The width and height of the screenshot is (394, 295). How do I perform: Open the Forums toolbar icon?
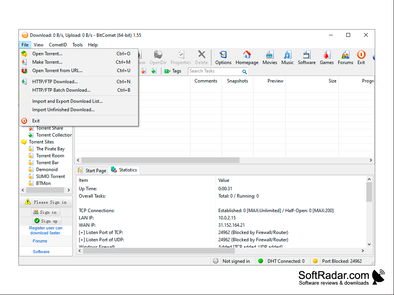[x=345, y=58]
